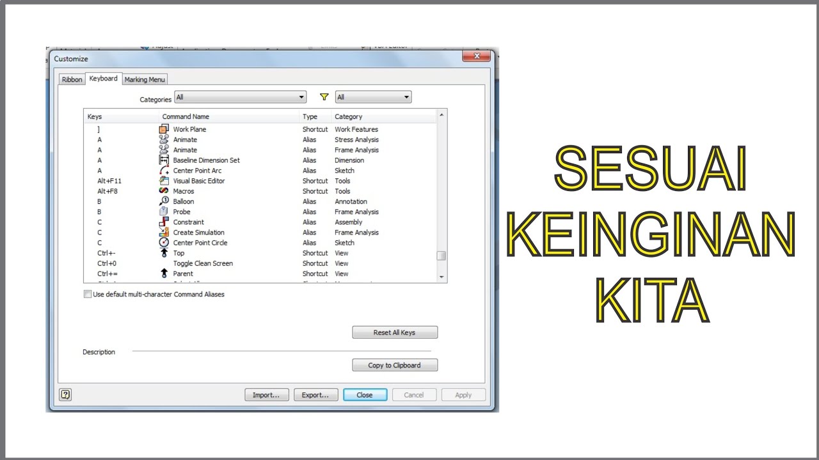This screenshot has width=819, height=460.
Task: Select the Alt+F11 key cell
Action: (x=109, y=181)
